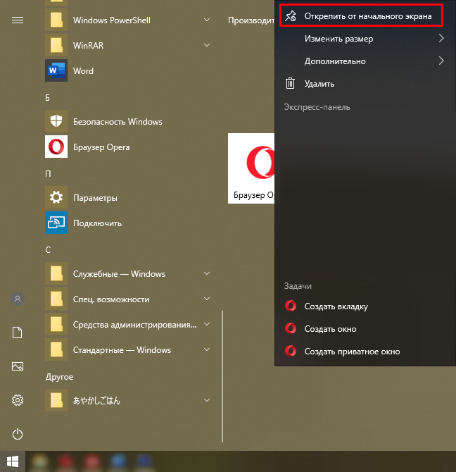Open the user account icon in sidebar

(18, 299)
